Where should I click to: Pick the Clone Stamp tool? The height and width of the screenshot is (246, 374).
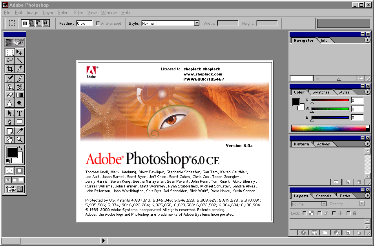10,87
